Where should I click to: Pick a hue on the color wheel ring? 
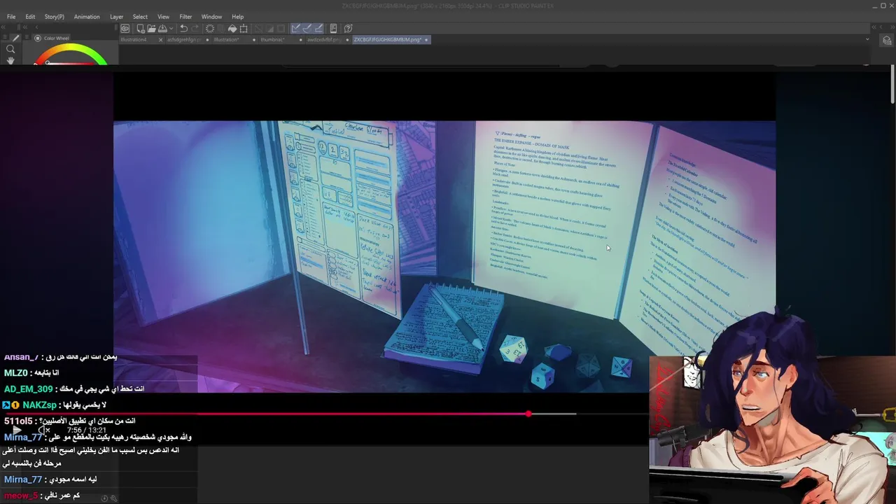[x=71, y=48]
